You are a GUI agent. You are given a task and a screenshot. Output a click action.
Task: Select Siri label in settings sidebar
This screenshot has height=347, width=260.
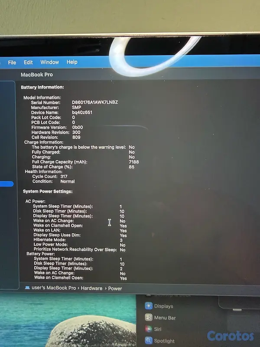pyautogui.click(x=158, y=329)
